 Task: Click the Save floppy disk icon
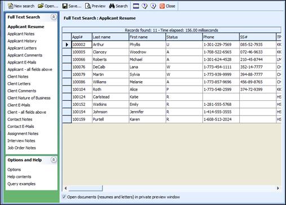[65, 6]
